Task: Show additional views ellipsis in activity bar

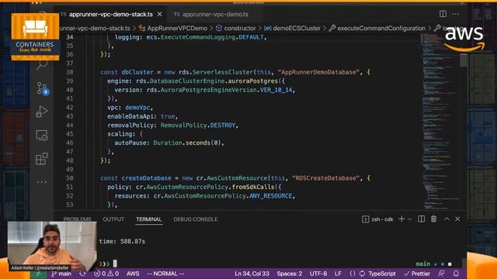Action: click(x=41, y=182)
